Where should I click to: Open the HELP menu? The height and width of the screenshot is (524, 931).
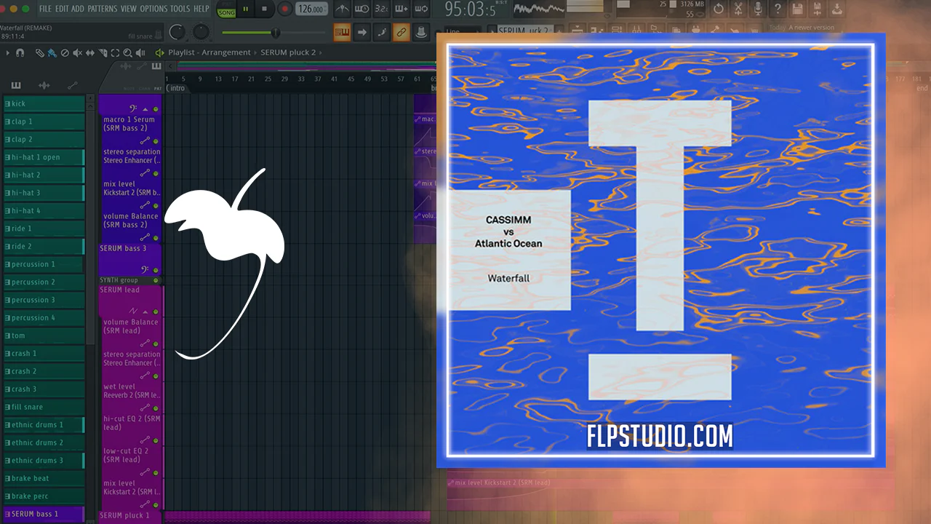point(201,9)
